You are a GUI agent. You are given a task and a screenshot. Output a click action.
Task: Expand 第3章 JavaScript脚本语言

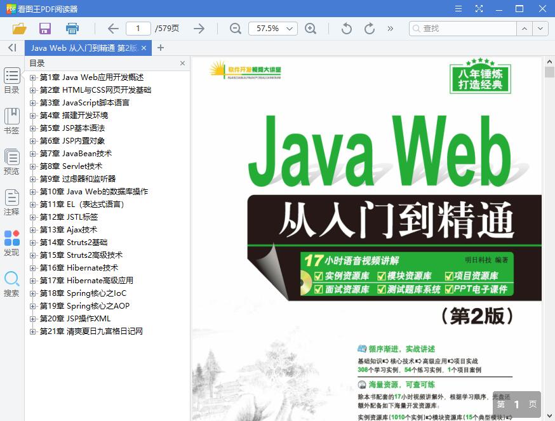pos(32,103)
